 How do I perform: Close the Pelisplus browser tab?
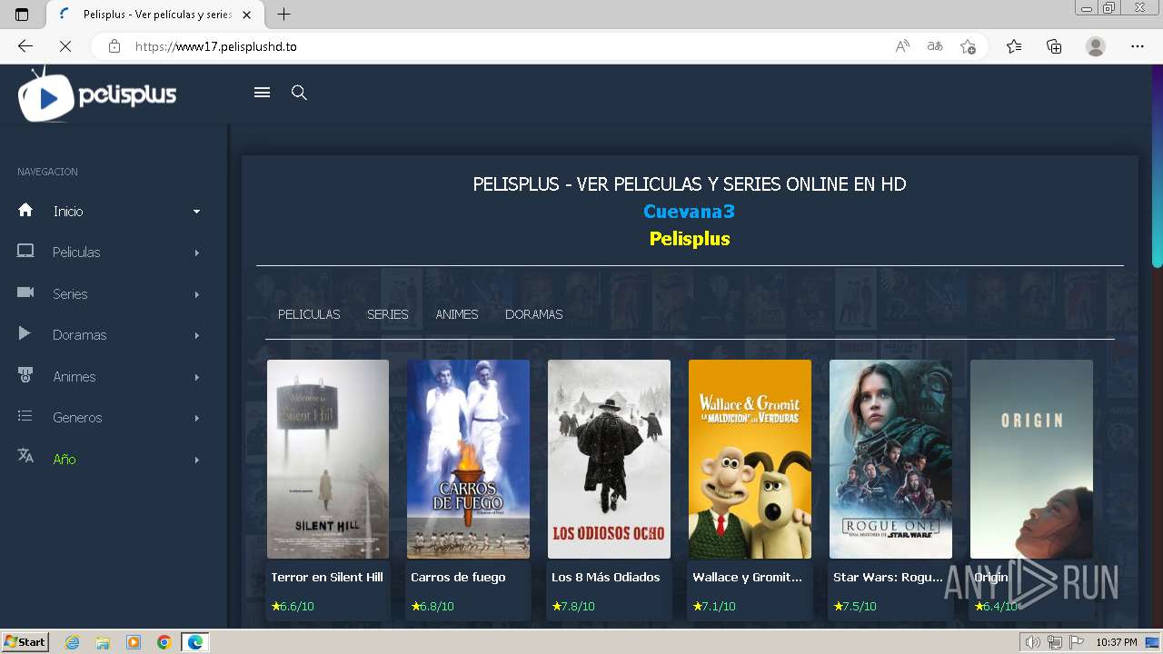click(x=246, y=15)
